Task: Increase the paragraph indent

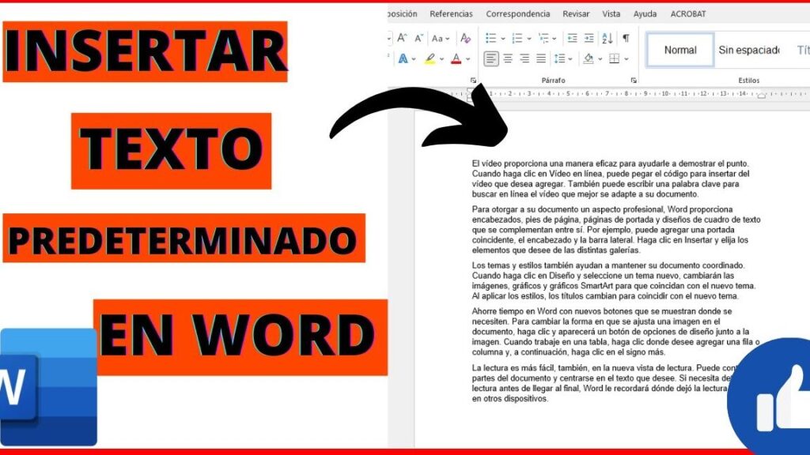Action: [589, 38]
